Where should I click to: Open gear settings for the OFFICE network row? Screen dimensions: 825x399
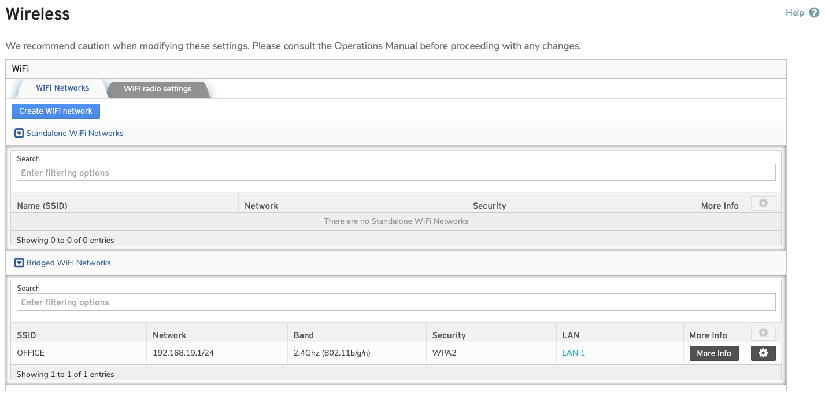click(763, 353)
